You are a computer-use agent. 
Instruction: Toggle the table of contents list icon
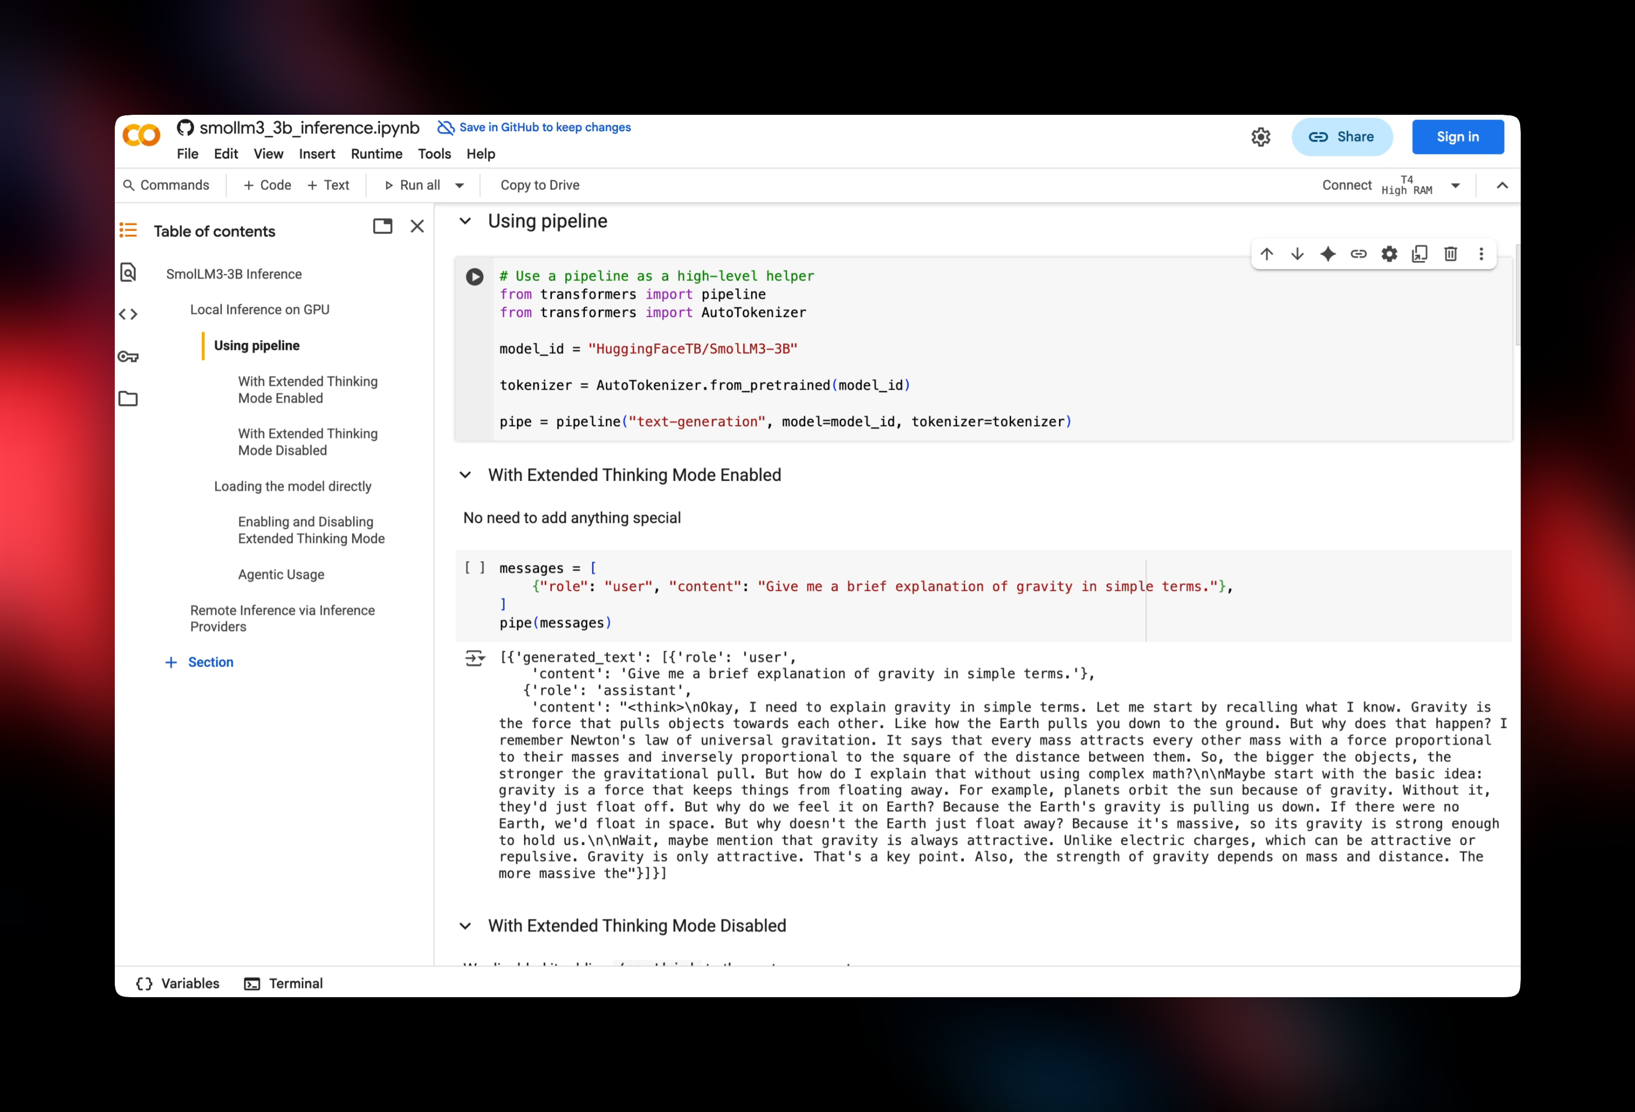coord(128,230)
